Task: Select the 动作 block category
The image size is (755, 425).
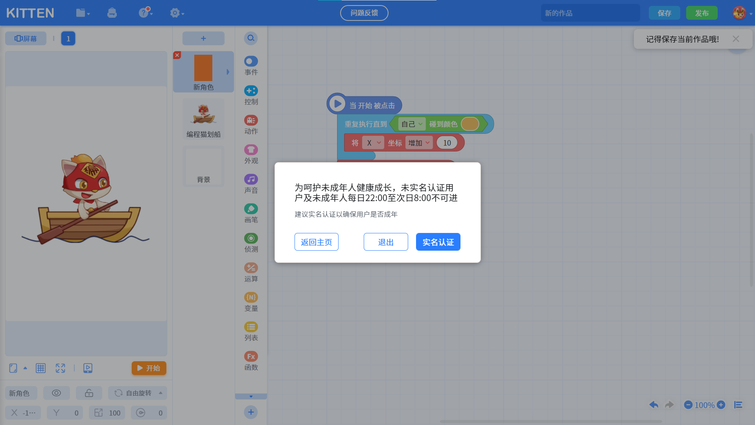Action: [x=251, y=125]
